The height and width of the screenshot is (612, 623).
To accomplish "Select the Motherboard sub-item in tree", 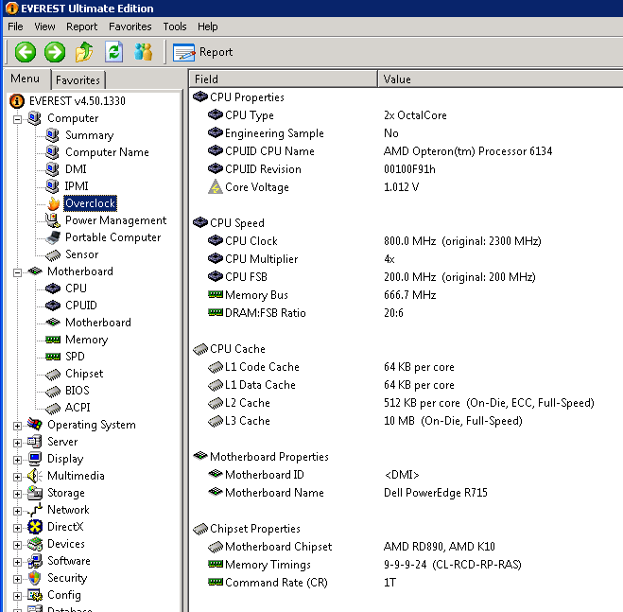I will coord(97,323).
